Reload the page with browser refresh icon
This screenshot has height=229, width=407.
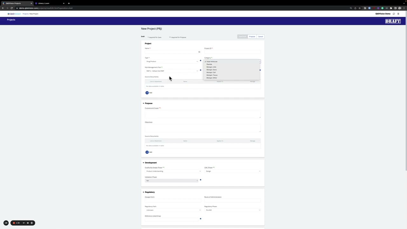click(x=12, y=8)
